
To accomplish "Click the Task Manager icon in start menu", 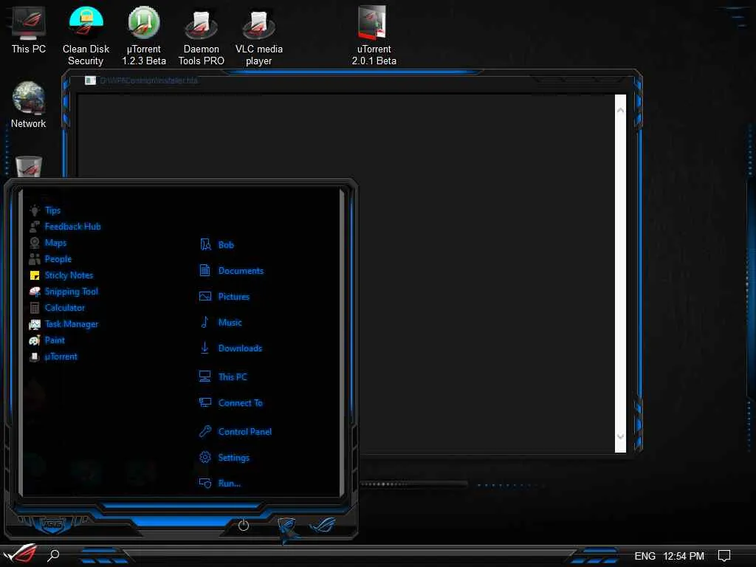I will click(x=35, y=324).
